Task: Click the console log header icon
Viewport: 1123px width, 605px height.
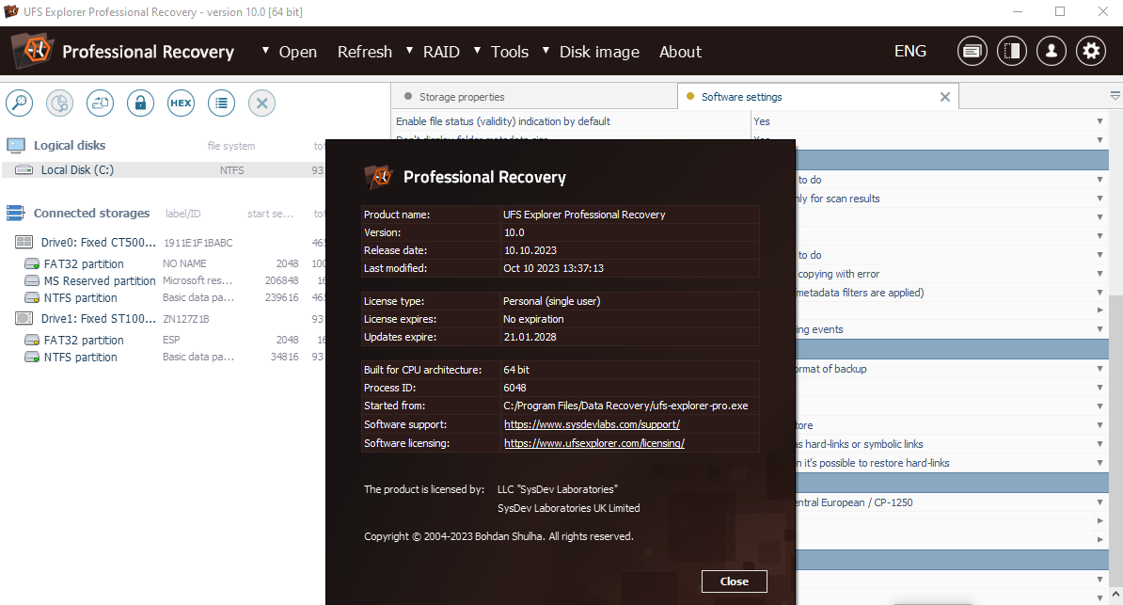Action: point(972,51)
